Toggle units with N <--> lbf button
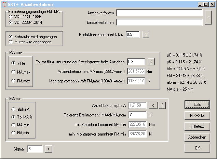Viewport: 217px width, 159px height. pos(197,115)
